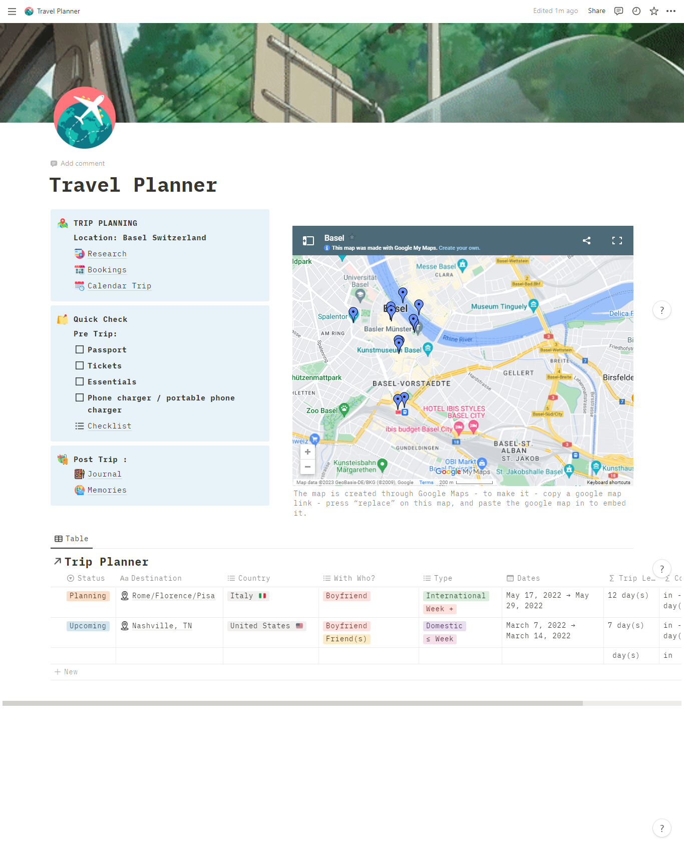Select the Table view tab
Image resolution: width=684 pixels, height=850 pixels.
72,539
